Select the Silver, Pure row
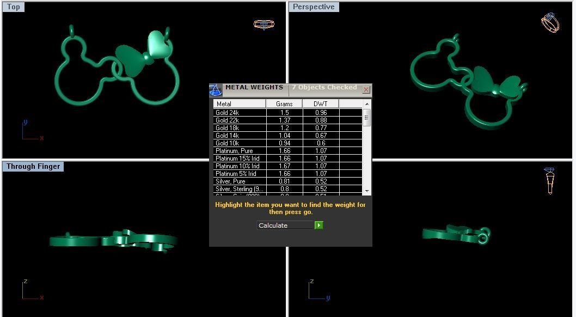576x317 pixels. (287, 181)
